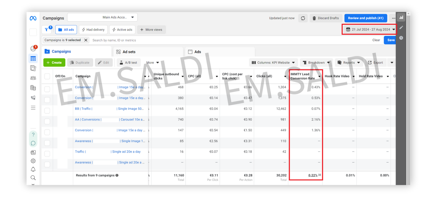Open IMMTY Lead Conversion Rate column menu arrow
437x197 pixels.
pos(319,77)
